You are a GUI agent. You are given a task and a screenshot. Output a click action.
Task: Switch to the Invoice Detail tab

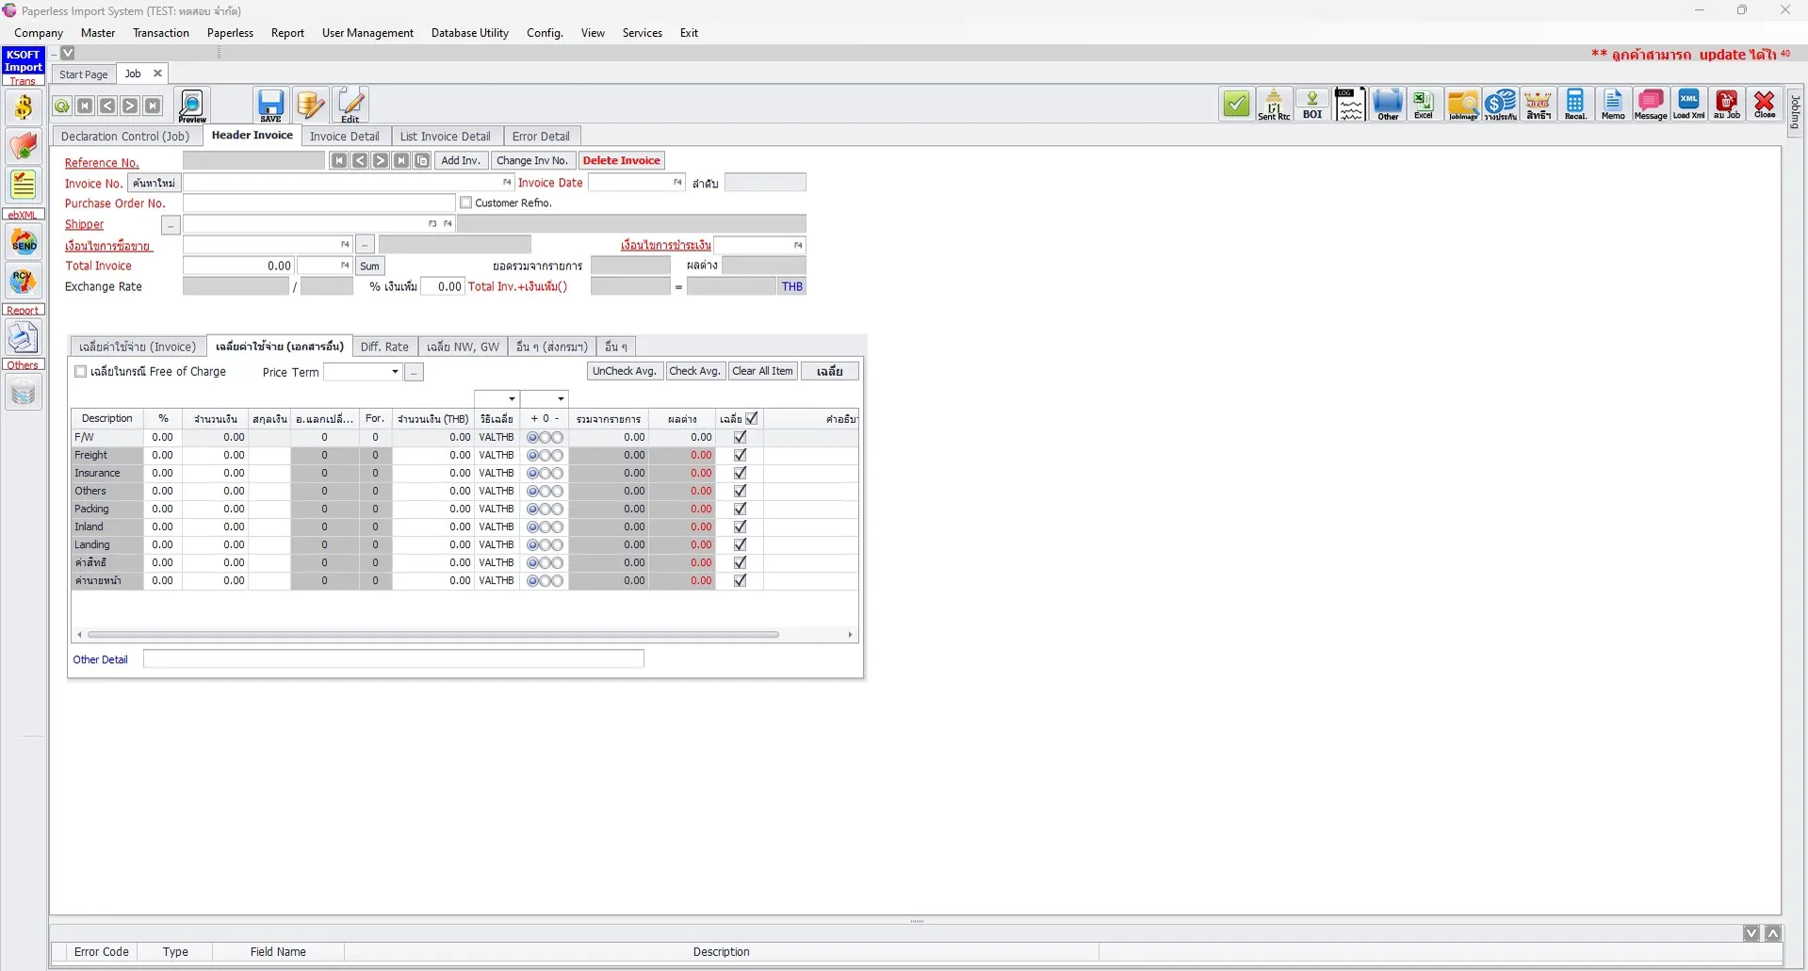(345, 136)
